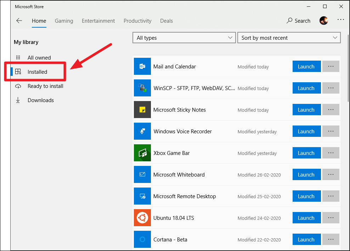Launch Microsoft Whiteboard
Image resolution: width=350 pixels, height=251 pixels.
click(306, 174)
